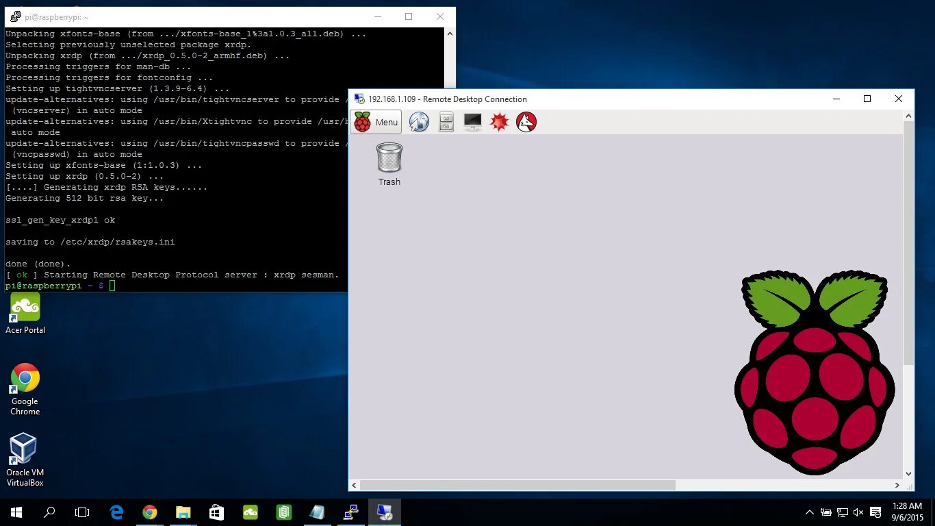935x526 pixels.
Task: Click the PuTTY title bar system menu icon
Action: (15, 16)
